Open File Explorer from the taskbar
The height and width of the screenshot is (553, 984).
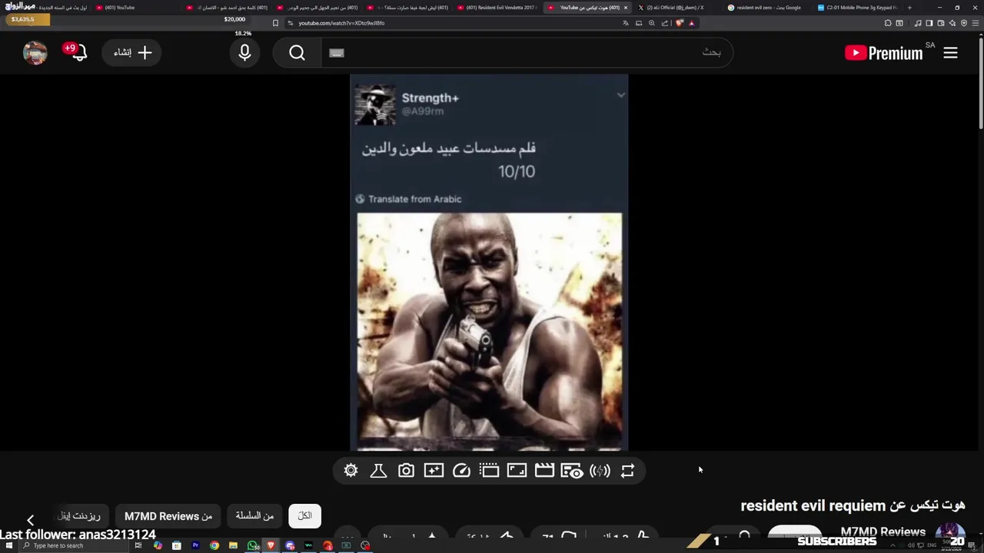[x=233, y=545]
